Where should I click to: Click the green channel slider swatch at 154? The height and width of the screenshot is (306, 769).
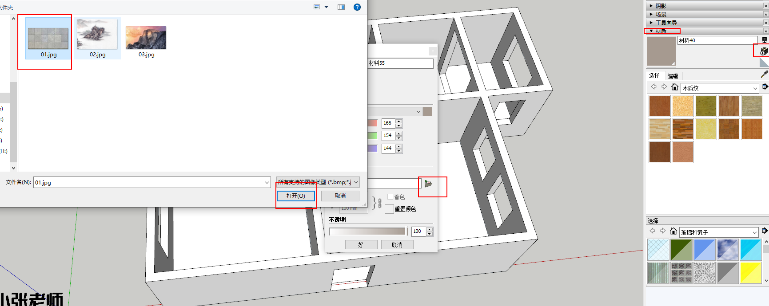click(372, 135)
